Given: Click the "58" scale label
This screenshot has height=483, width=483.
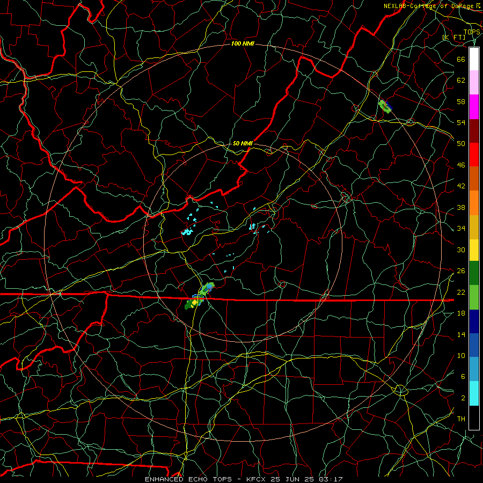Looking at the screenshot, I should click(x=461, y=101).
